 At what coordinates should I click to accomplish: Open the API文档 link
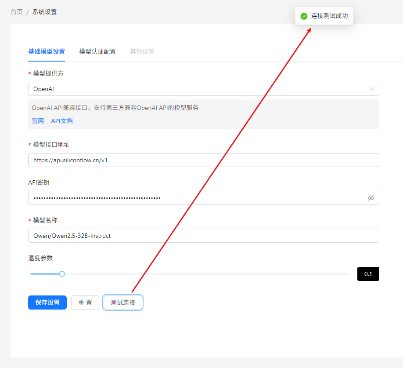click(62, 121)
